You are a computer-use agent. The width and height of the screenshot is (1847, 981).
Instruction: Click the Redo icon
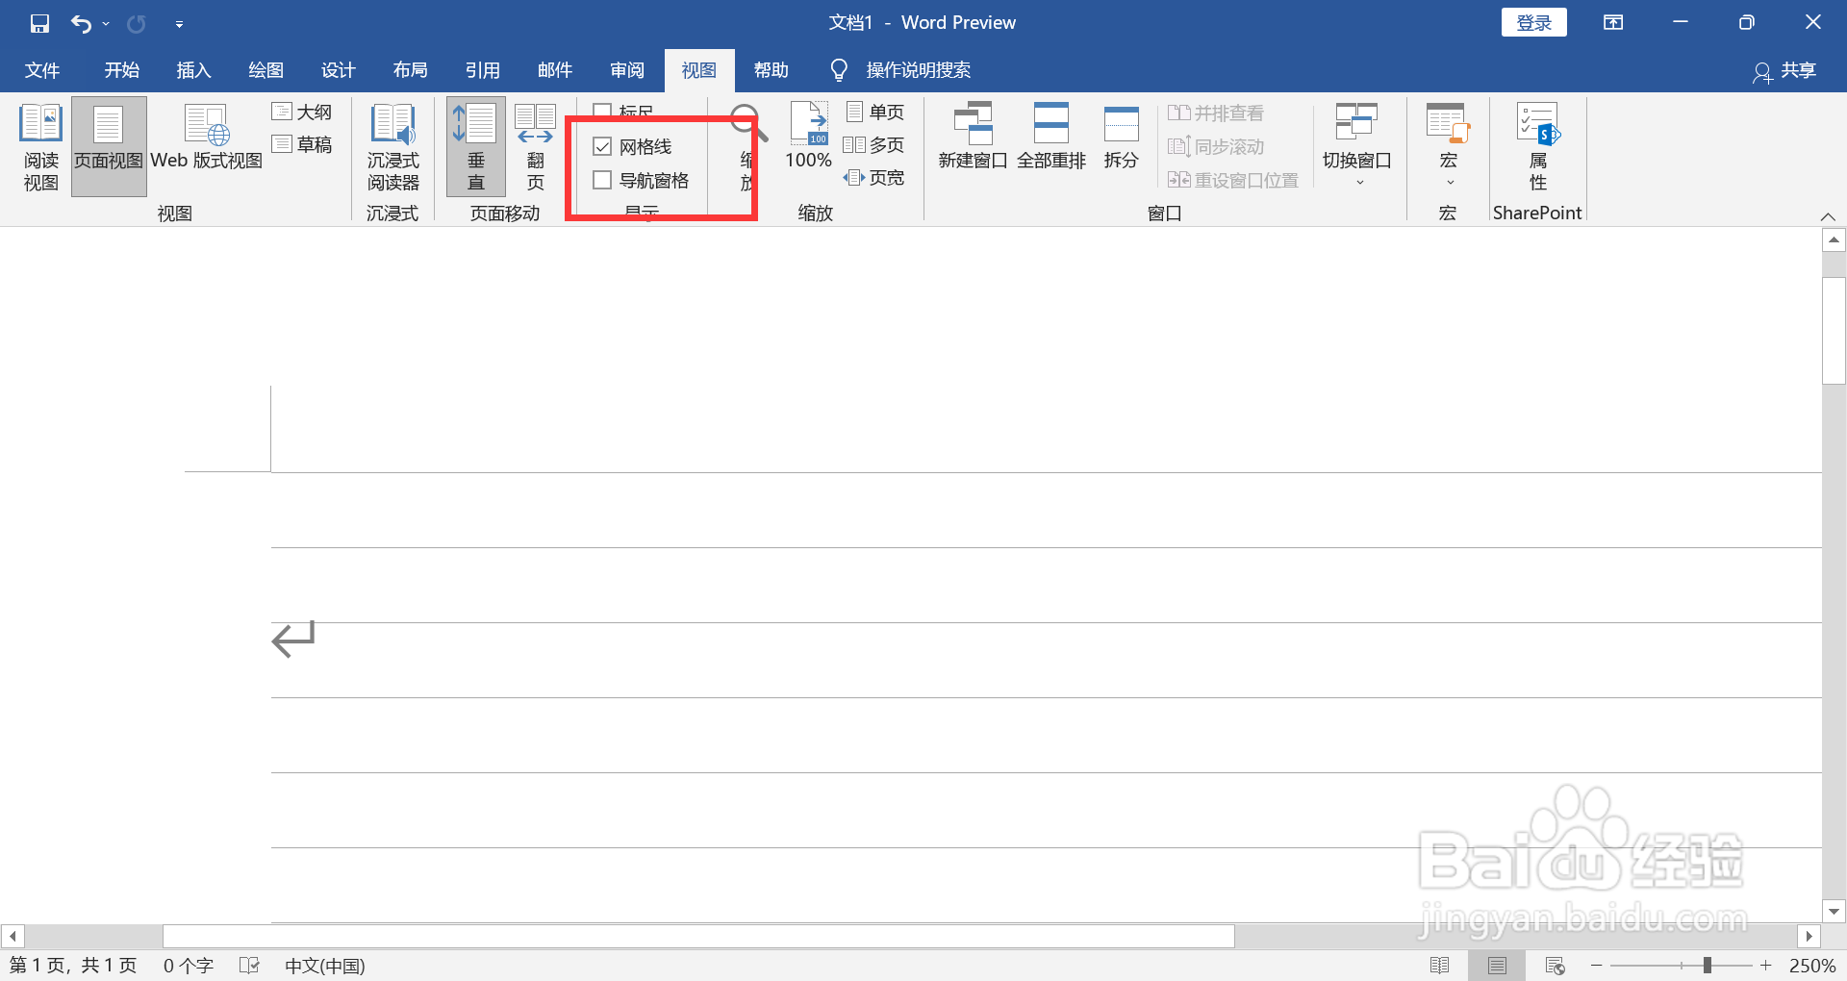coord(137,23)
